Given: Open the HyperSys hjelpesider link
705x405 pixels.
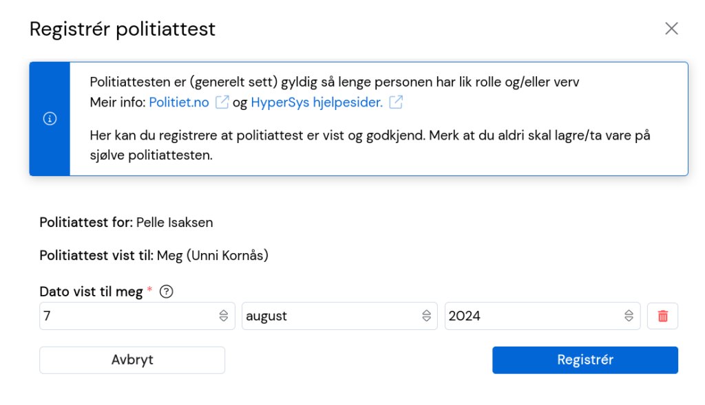Looking at the screenshot, I should coord(317,102).
